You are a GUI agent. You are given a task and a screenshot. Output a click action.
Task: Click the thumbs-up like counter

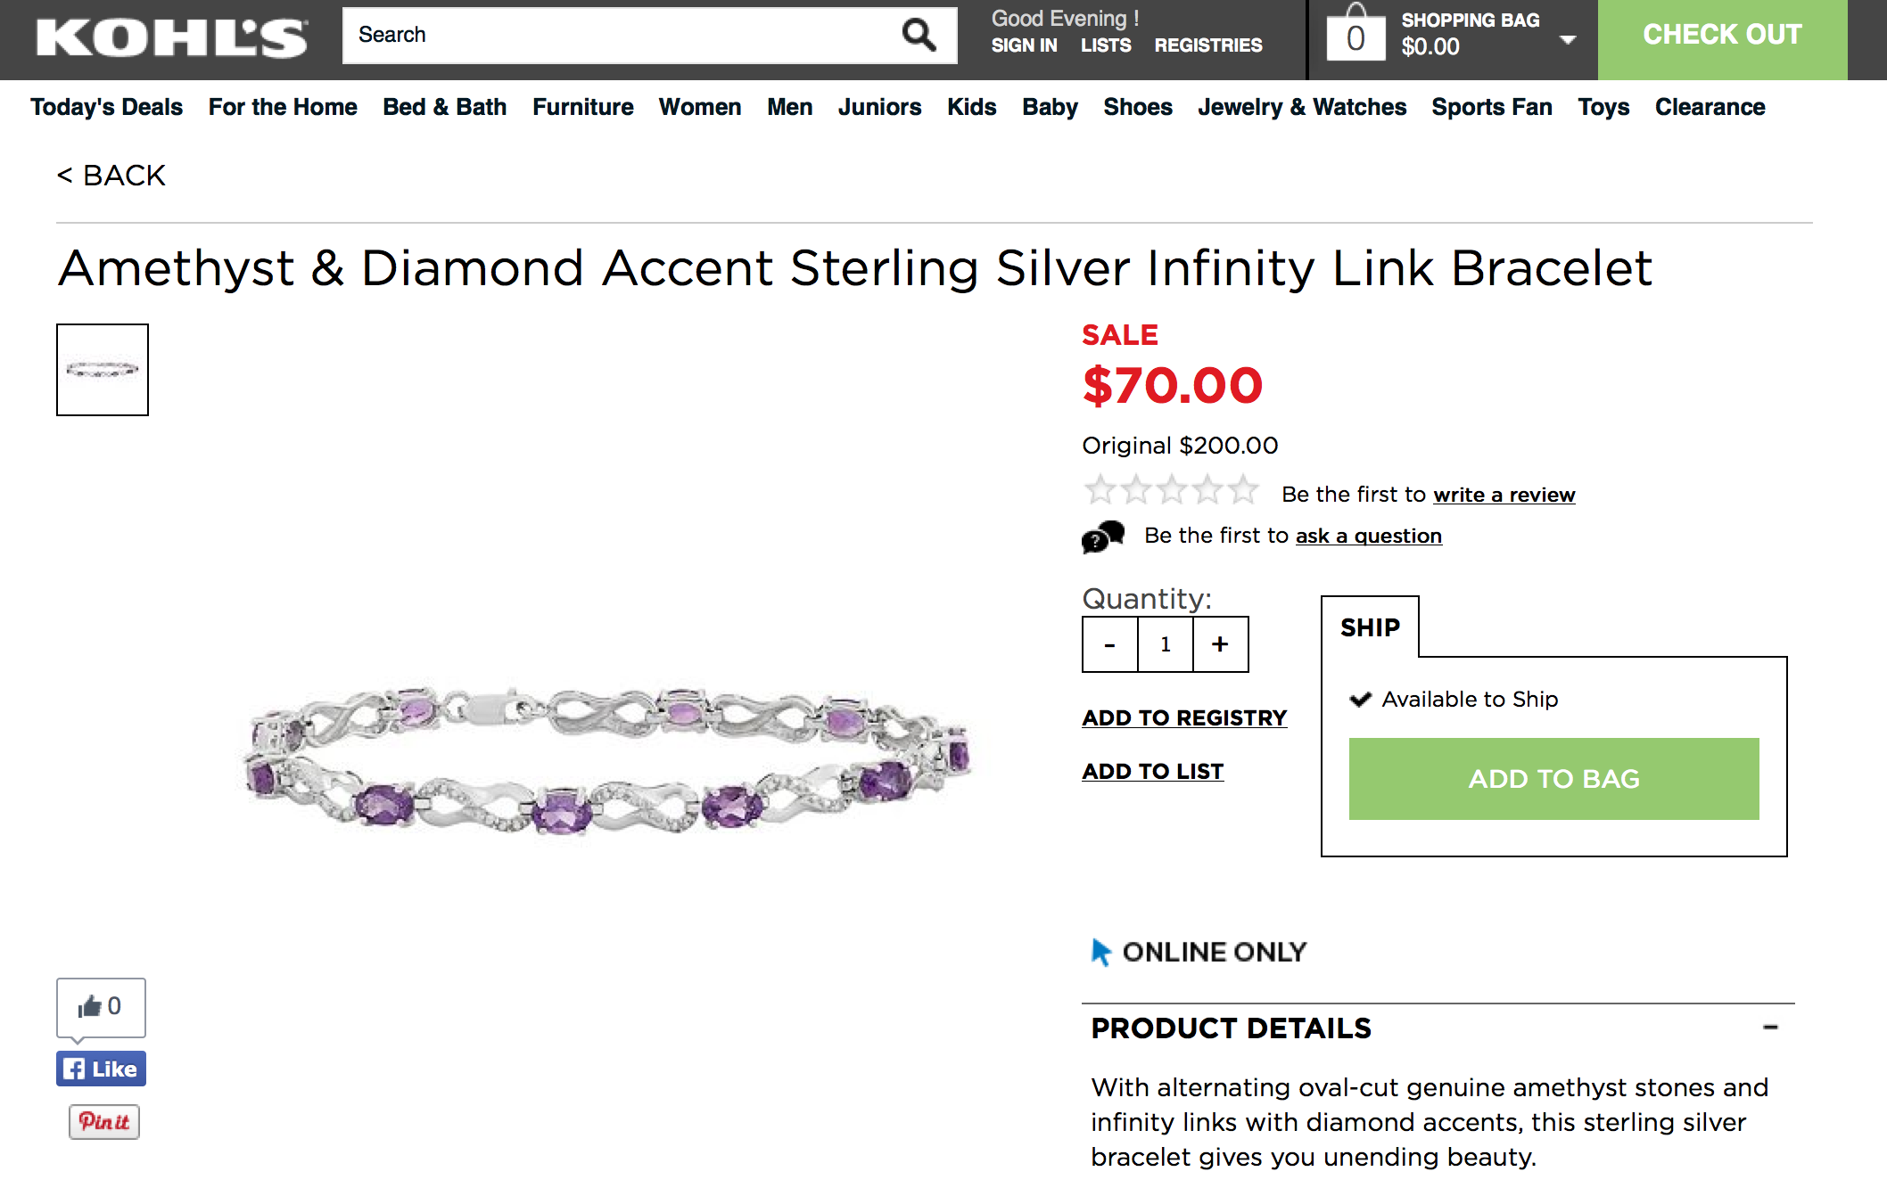101,1007
